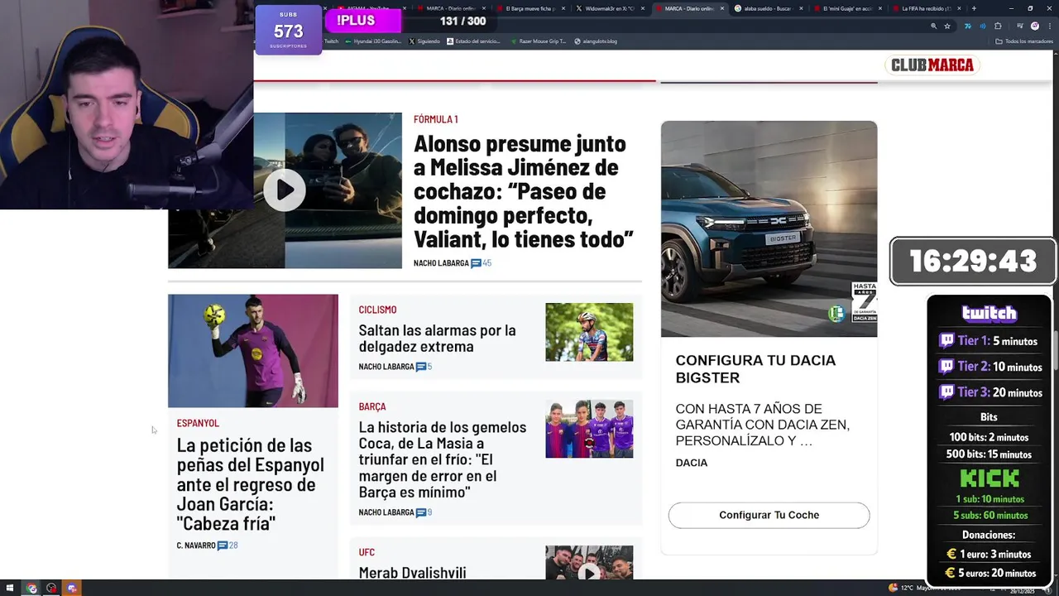Open the alangulotv.blog bookmark
Image resolution: width=1059 pixels, height=596 pixels.
596,41
